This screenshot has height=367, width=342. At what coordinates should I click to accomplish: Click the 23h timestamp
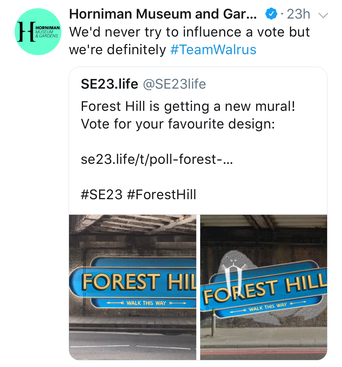(x=298, y=14)
